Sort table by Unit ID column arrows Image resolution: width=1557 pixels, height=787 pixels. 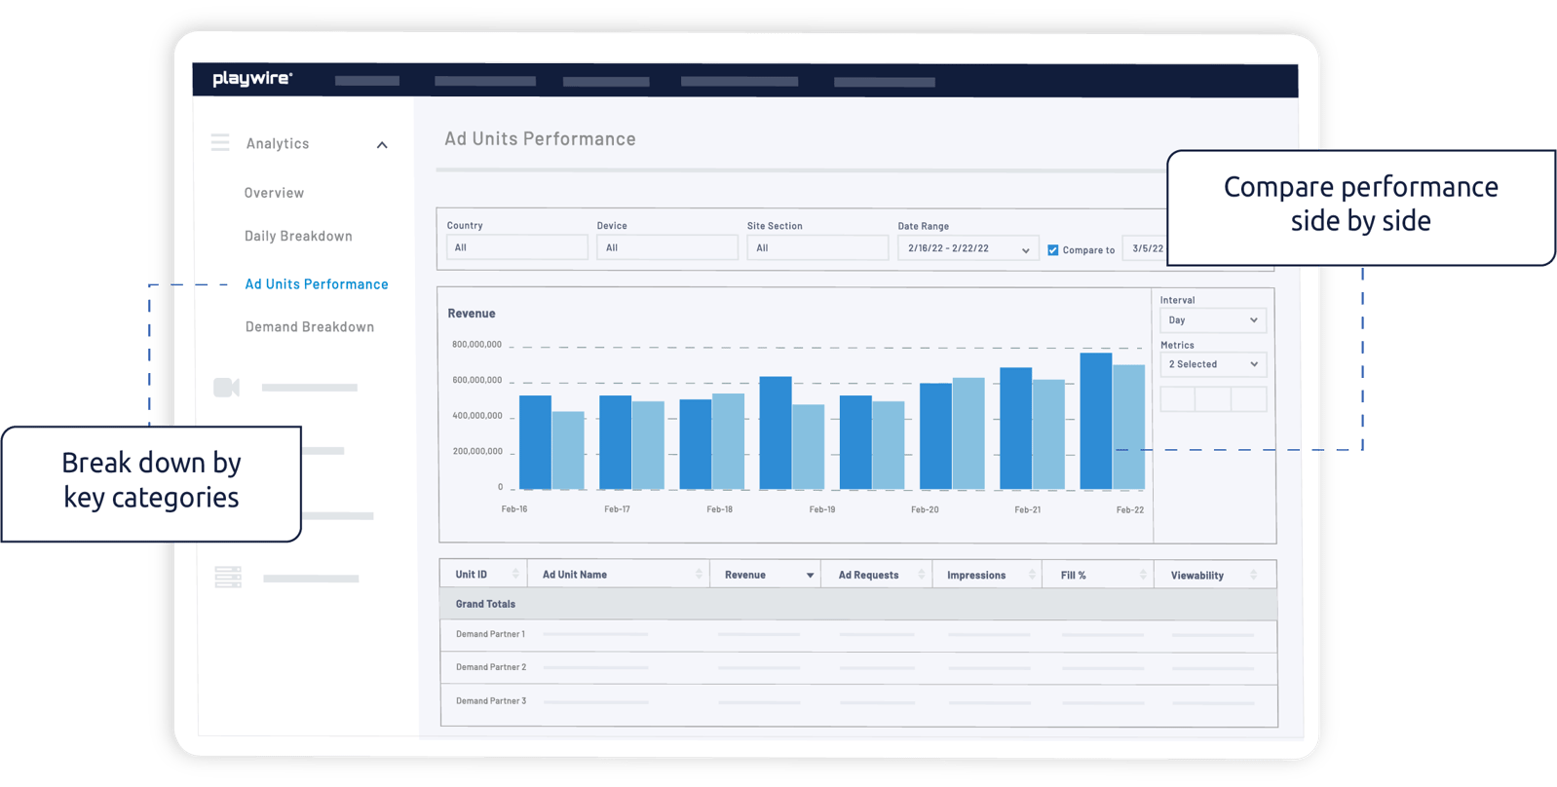515,575
